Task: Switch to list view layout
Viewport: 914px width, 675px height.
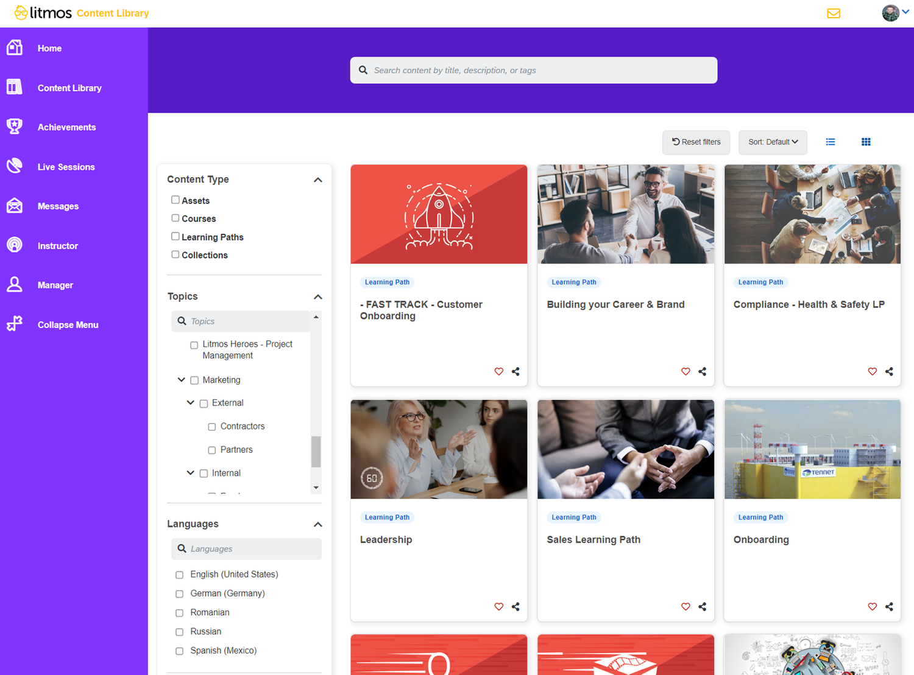Action: coord(830,142)
